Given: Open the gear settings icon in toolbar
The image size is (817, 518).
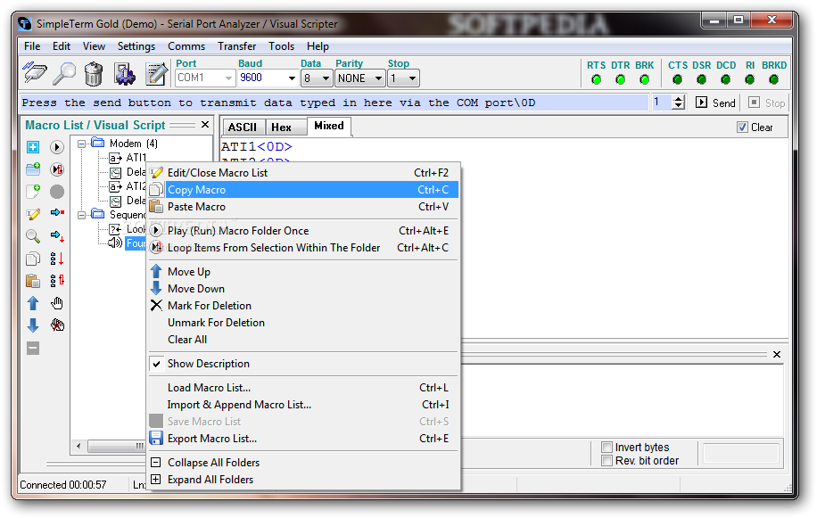Looking at the screenshot, I should (x=125, y=74).
